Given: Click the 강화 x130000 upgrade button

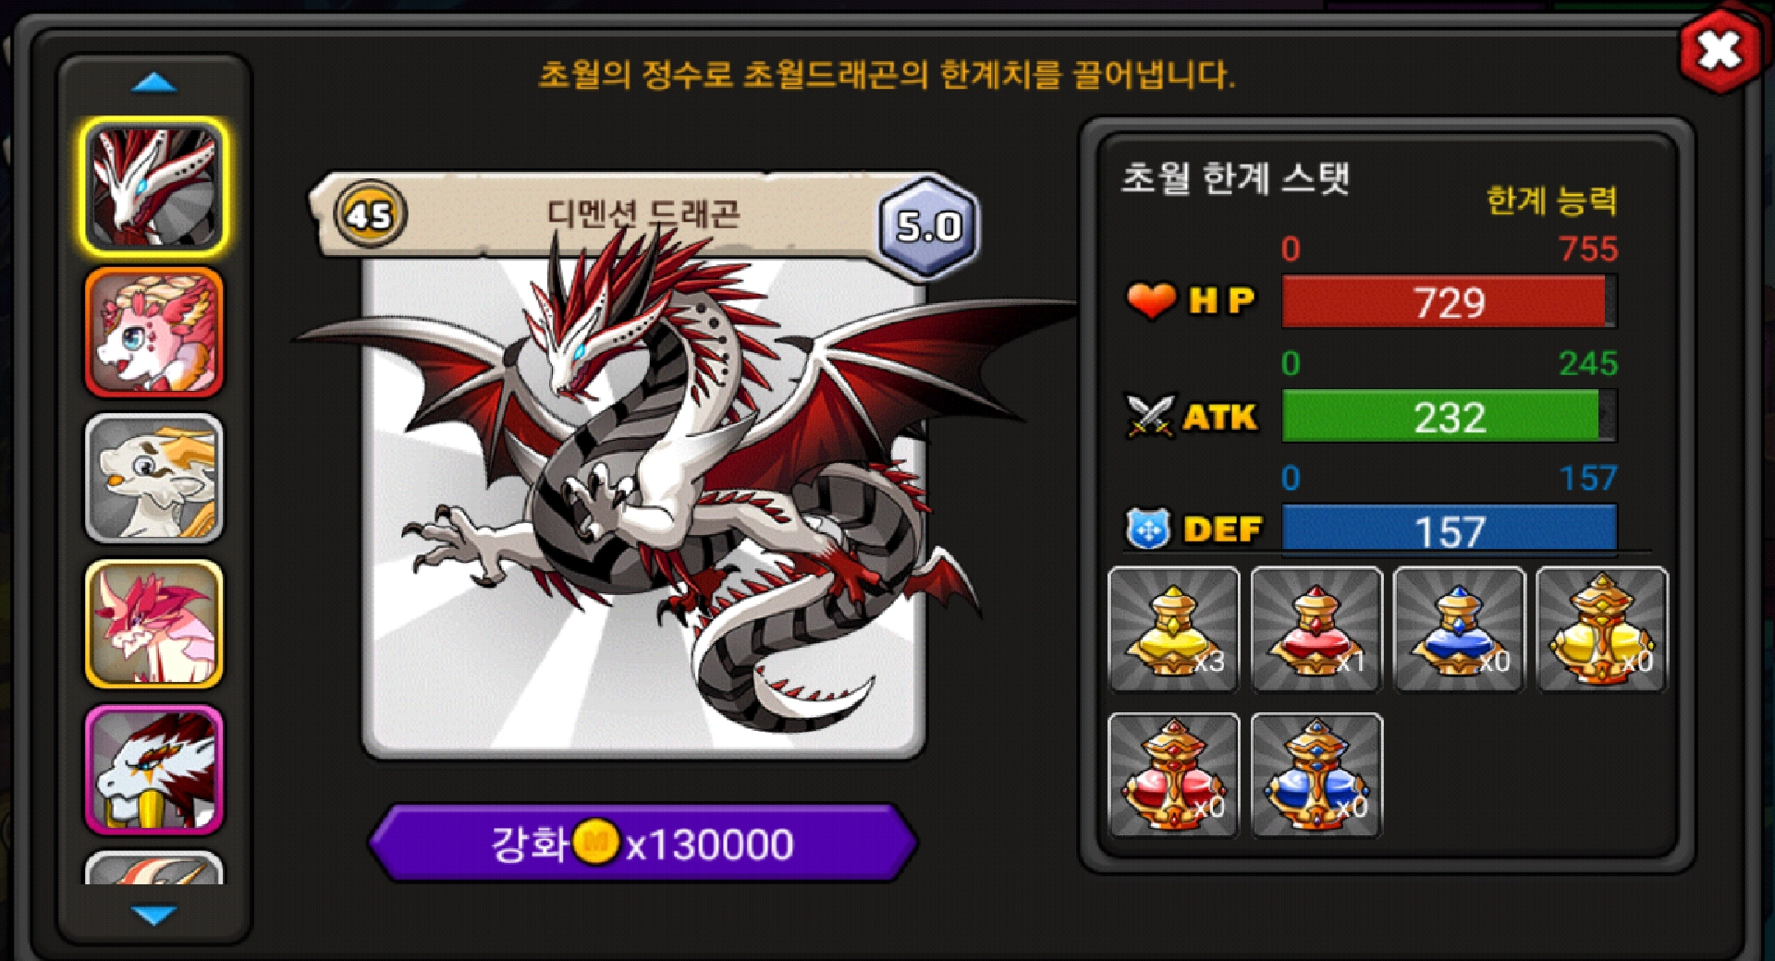Looking at the screenshot, I should click(643, 844).
